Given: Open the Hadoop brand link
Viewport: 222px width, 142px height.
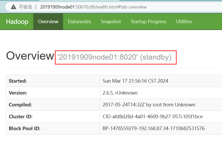Looking at the screenshot, I should 17,22.
